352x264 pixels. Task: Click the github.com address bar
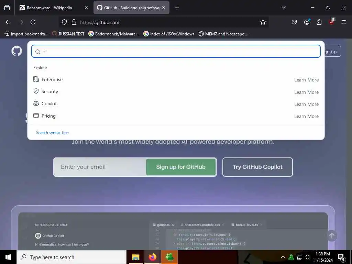(x=163, y=22)
